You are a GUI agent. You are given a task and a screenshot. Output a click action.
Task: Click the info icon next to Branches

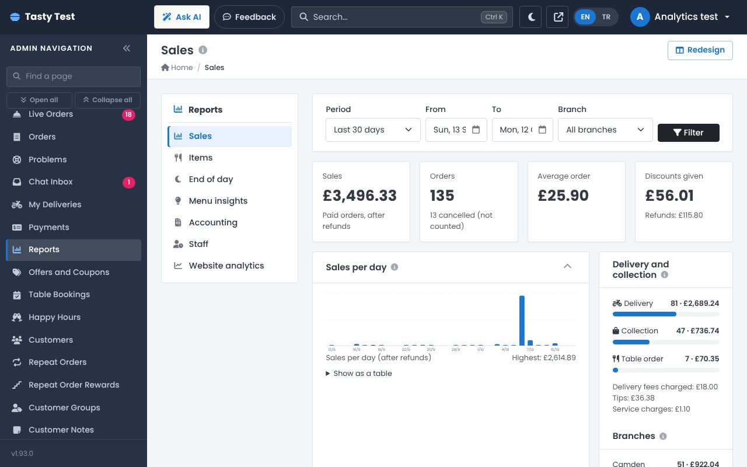663,436
